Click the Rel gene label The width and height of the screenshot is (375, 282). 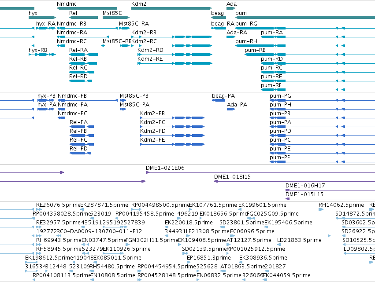click(x=73, y=13)
